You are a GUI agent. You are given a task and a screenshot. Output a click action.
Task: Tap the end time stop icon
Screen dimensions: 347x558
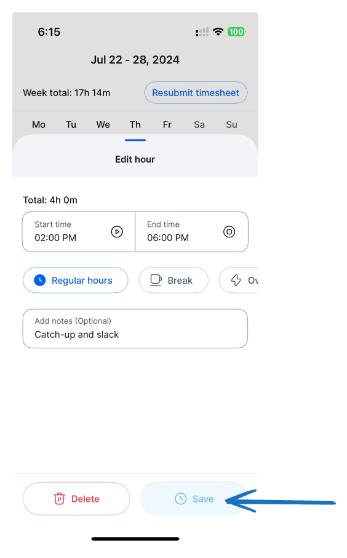[229, 232]
